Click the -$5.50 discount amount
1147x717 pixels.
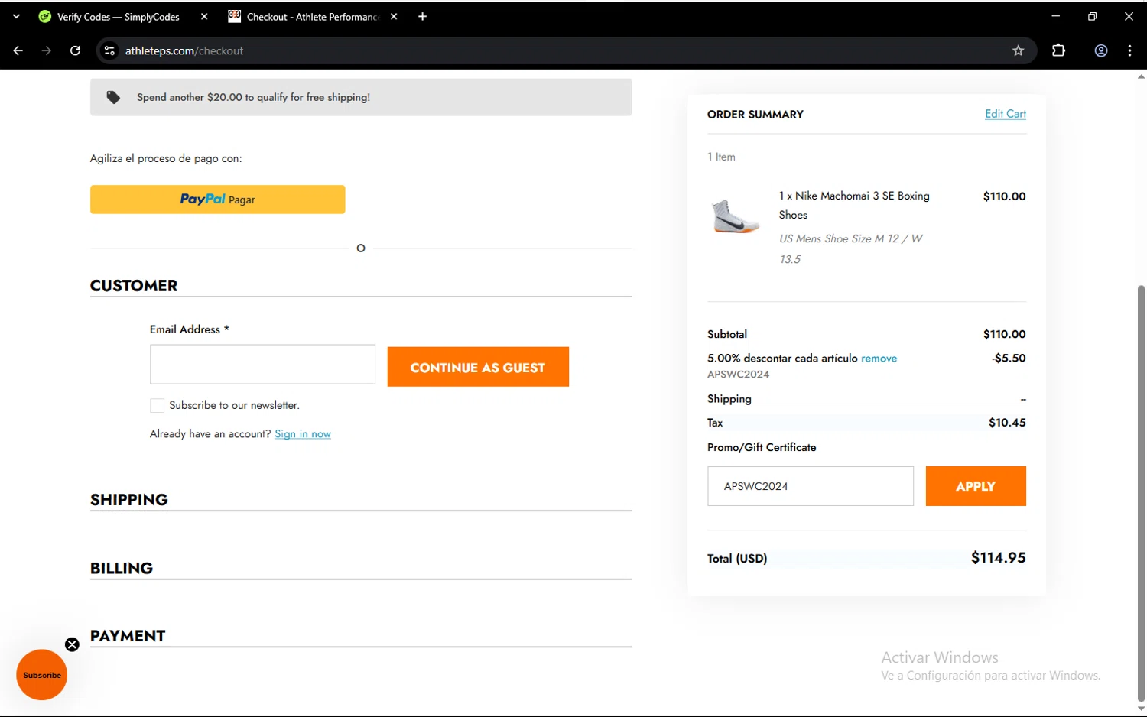[x=1009, y=358]
